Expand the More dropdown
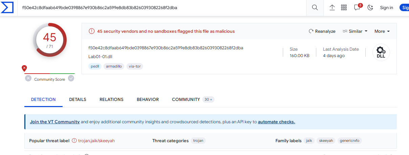Screen dimensions: 409x155 pos(382,31)
